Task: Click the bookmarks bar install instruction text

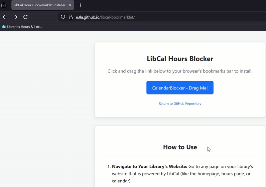Action: coord(180,71)
